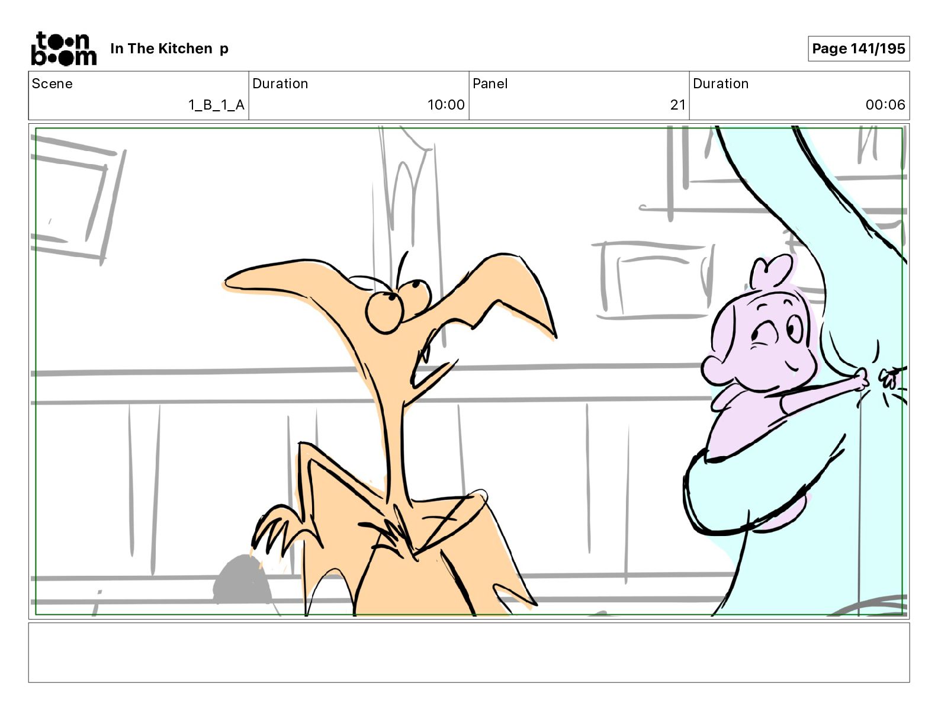Viewport: 938px width, 725px height.
Task: Click the empty notes box below panel
Action: point(469,653)
